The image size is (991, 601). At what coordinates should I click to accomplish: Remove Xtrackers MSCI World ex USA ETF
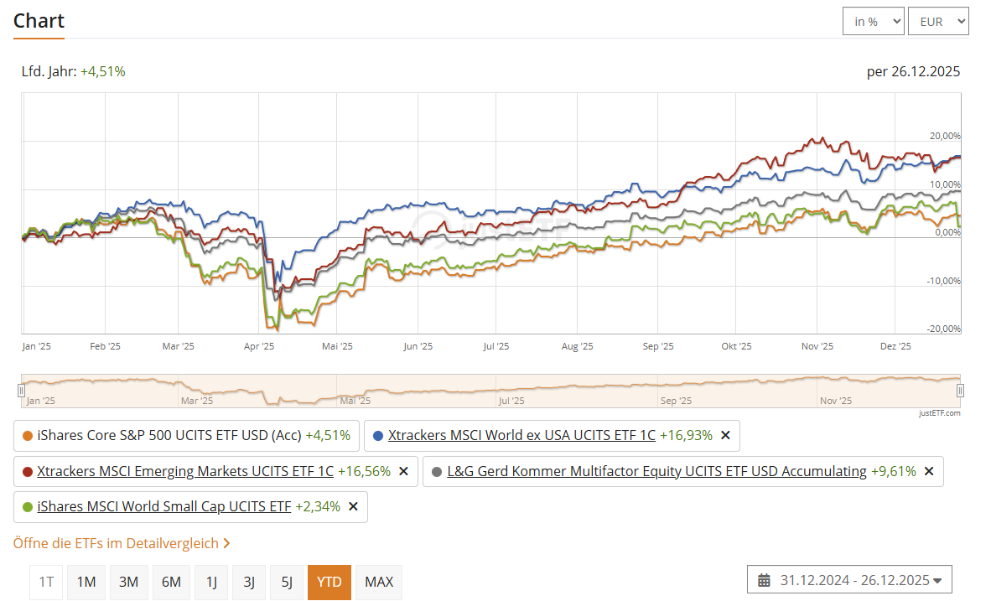click(x=725, y=435)
